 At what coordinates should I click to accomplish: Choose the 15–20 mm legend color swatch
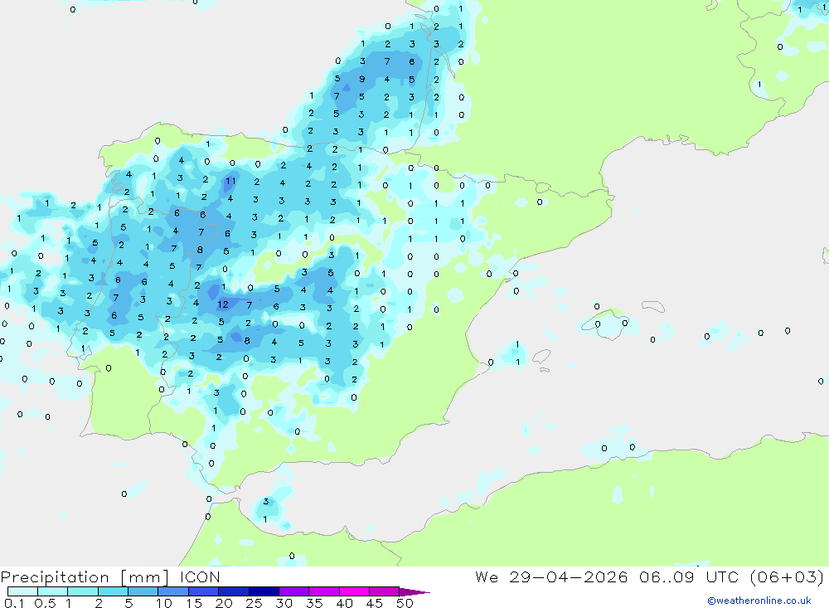click(204, 591)
